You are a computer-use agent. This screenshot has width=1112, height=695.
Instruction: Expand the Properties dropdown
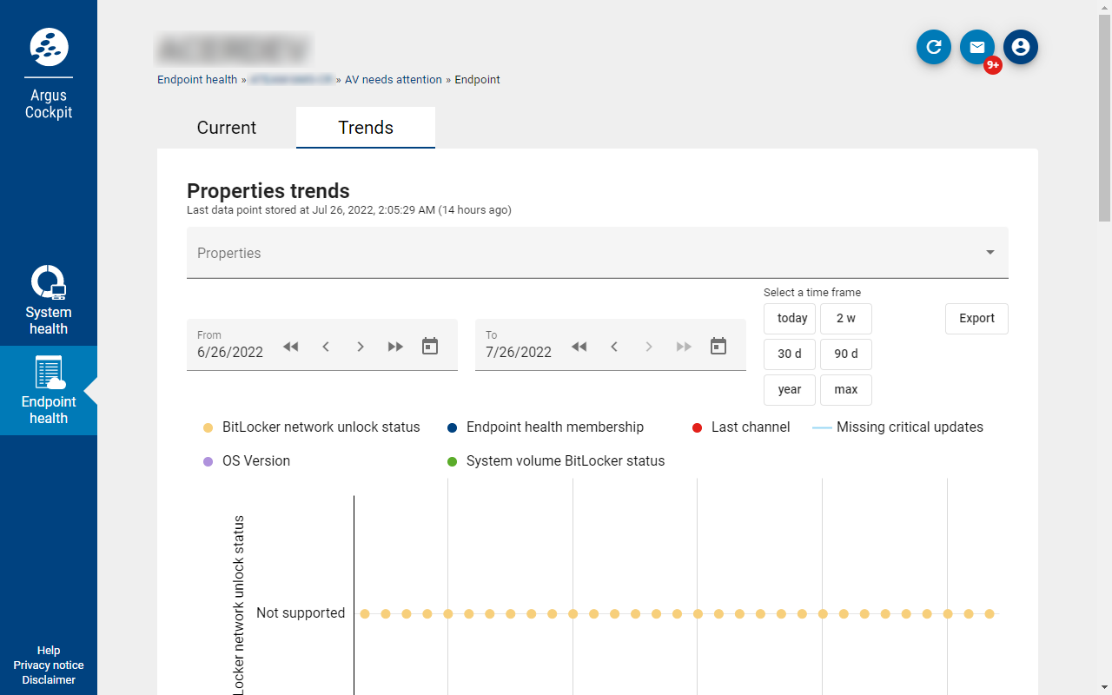tap(597, 253)
